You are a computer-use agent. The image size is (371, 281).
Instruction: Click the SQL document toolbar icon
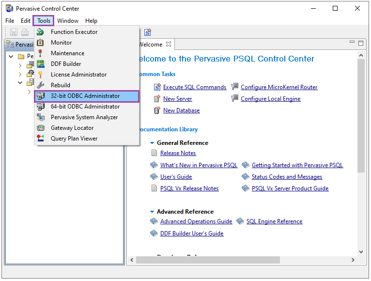(148, 32)
